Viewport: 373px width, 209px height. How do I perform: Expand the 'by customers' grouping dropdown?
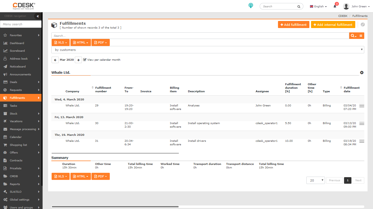pyautogui.click(x=362, y=50)
